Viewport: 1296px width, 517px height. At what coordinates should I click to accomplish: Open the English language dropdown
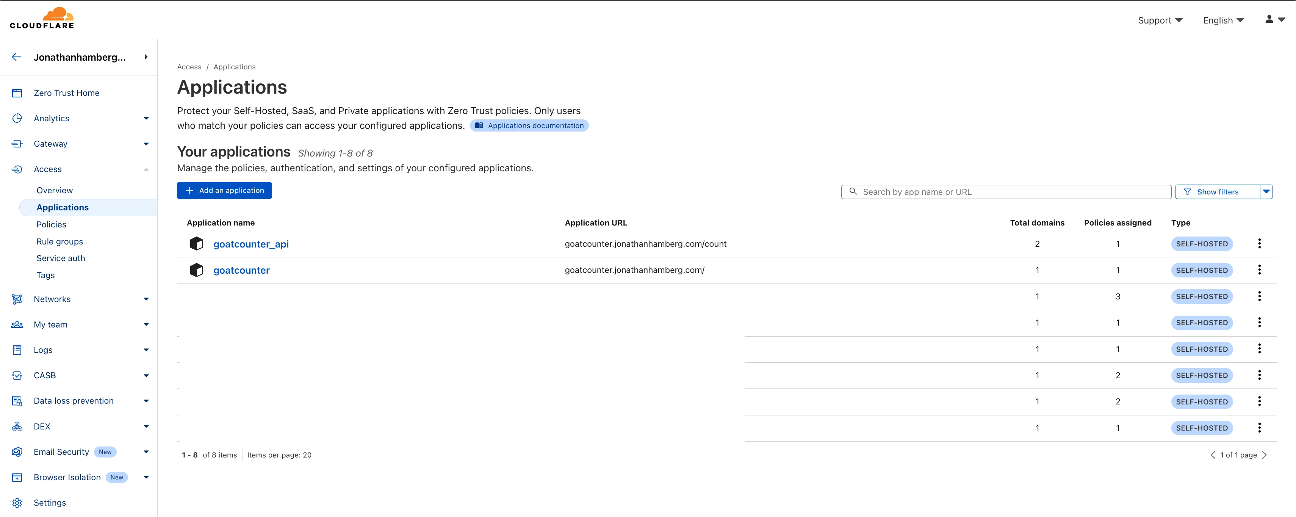click(1223, 20)
